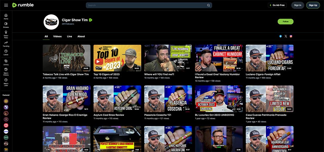The image size is (324, 152).
Task: Open the 'I'm heading your way' video thumbnail
Action: [168, 58]
